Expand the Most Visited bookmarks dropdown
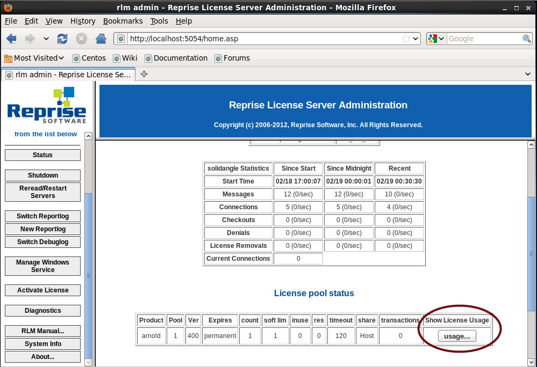Image resolution: width=537 pixels, height=367 pixels. (x=34, y=58)
